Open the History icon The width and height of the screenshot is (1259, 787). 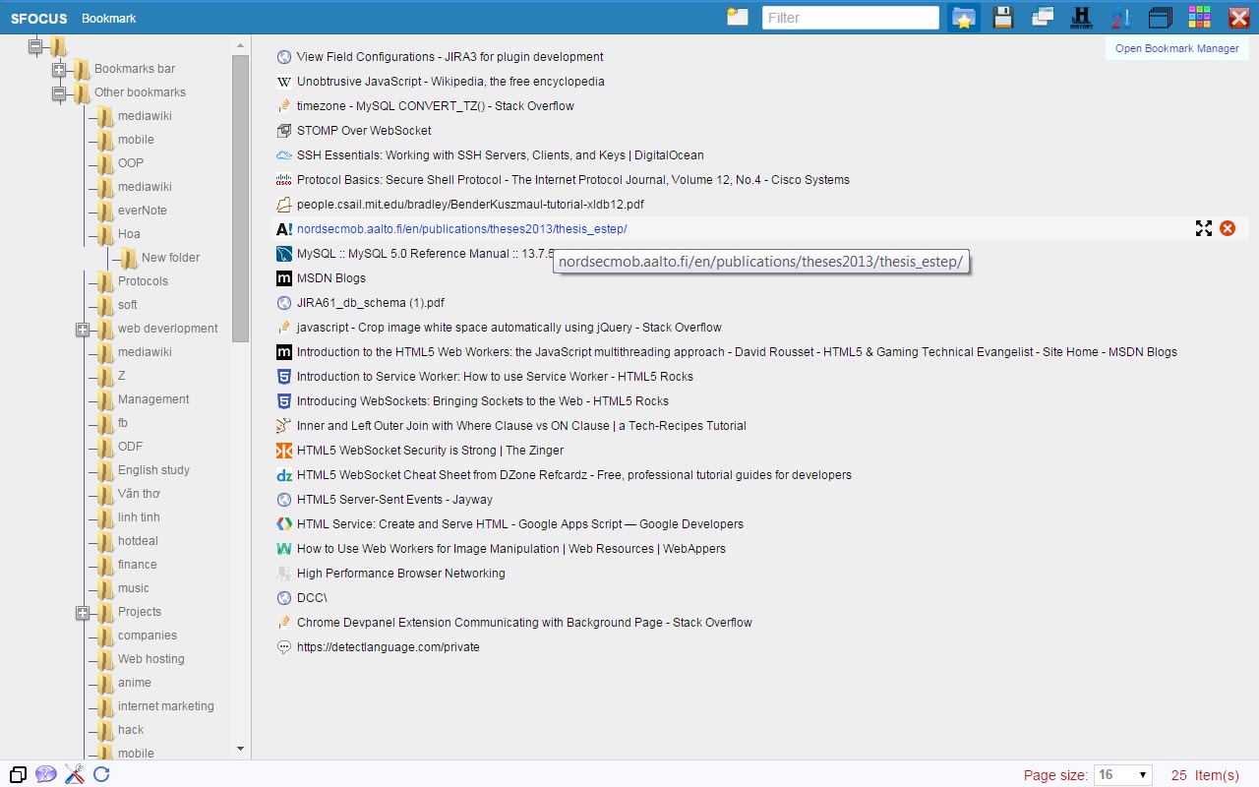pyautogui.click(x=1081, y=18)
